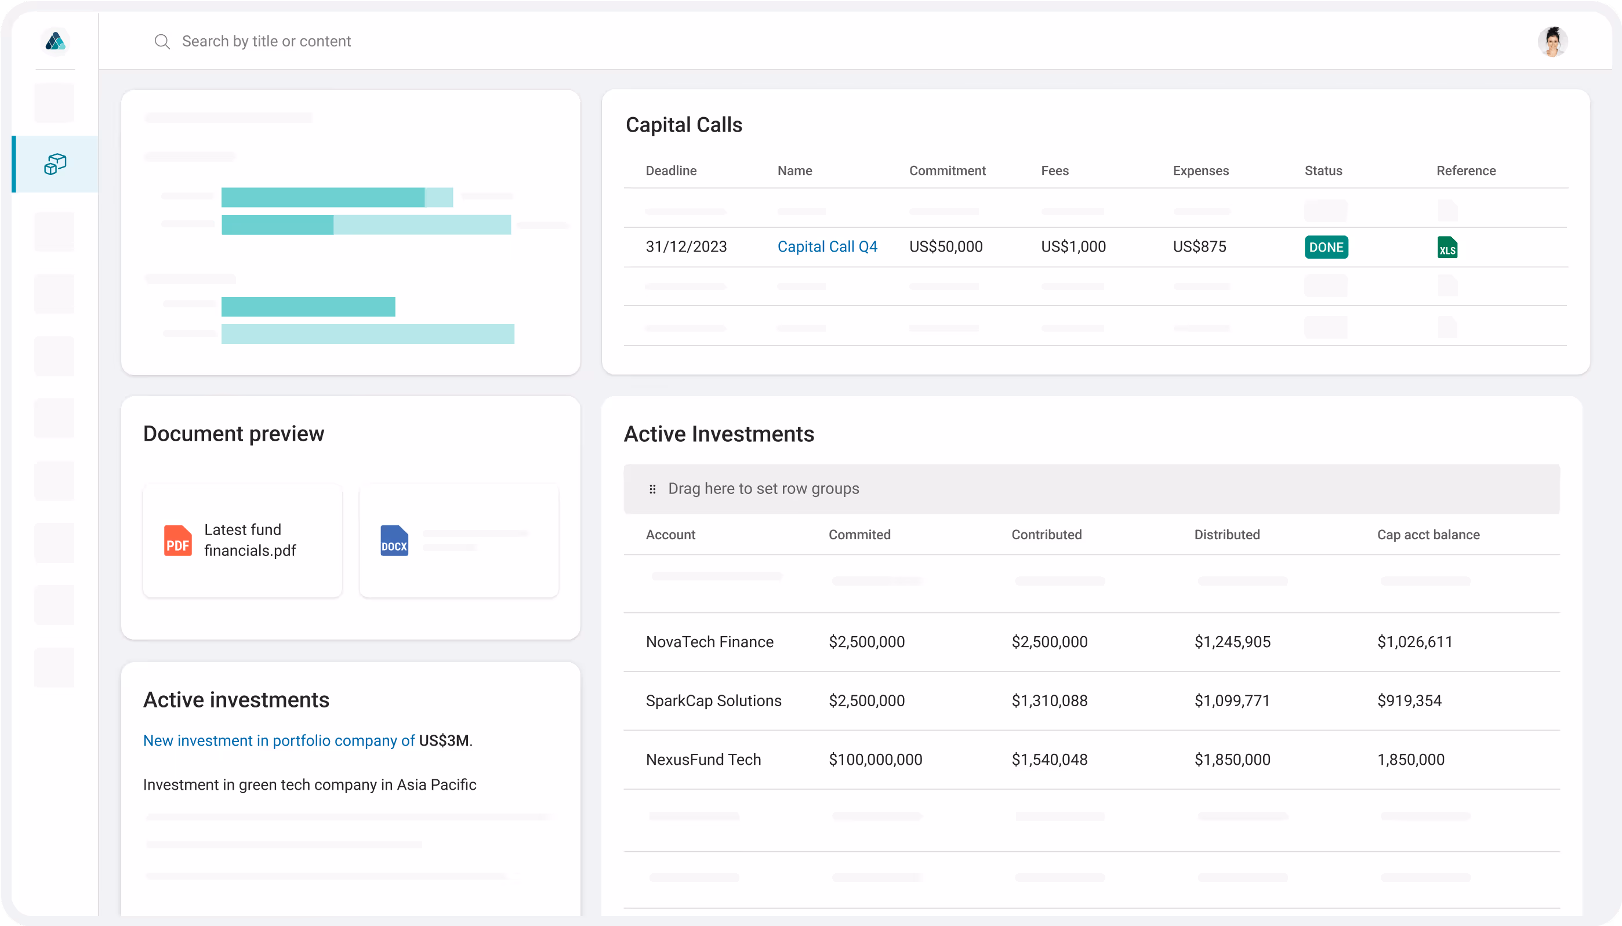Image resolution: width=1622 pixels, height=926 pixels.
Task: Click the search magnifier icon
Action: tap(162, 42)
